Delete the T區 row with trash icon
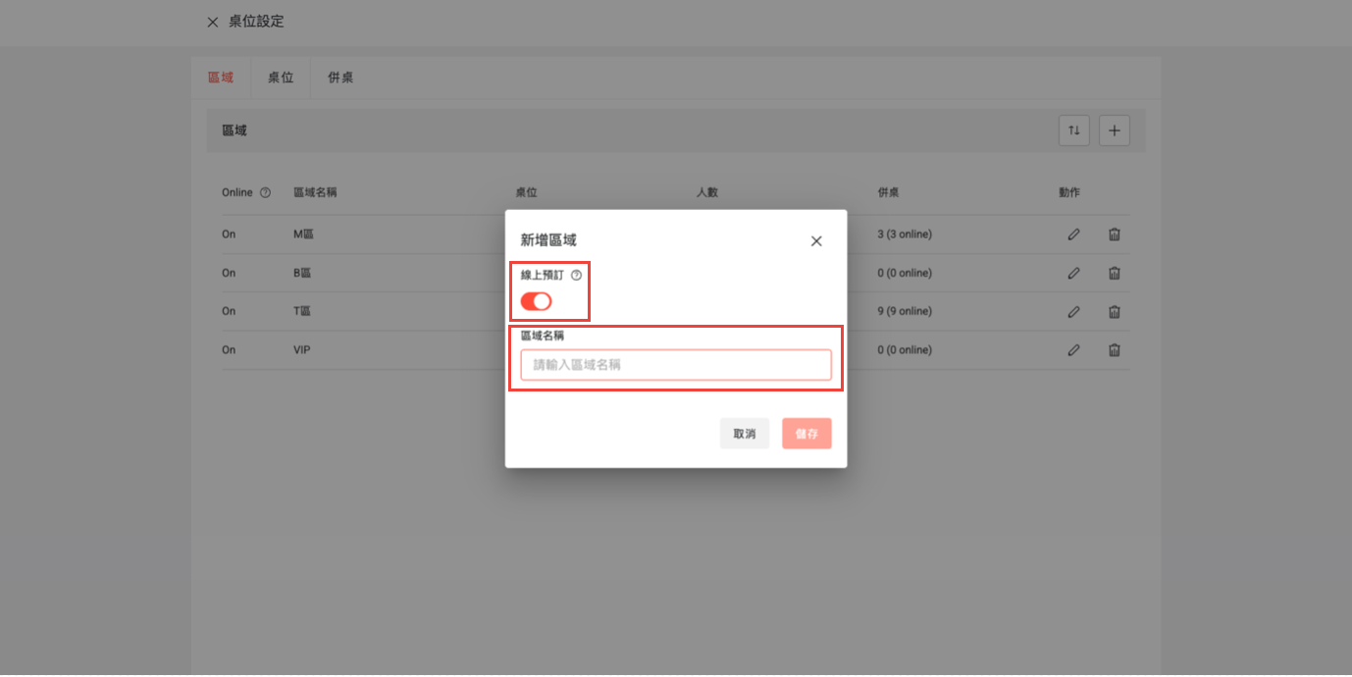 (x=1115, y=312)
